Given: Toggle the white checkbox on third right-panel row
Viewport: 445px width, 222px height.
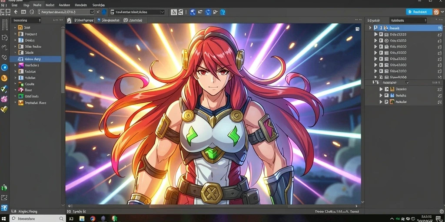Looking at the screenshot, I should coord(381,40).
